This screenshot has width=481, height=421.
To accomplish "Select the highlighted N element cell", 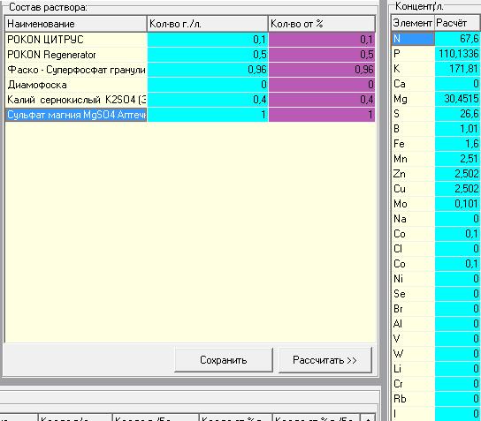I will [x=413, y=39].
